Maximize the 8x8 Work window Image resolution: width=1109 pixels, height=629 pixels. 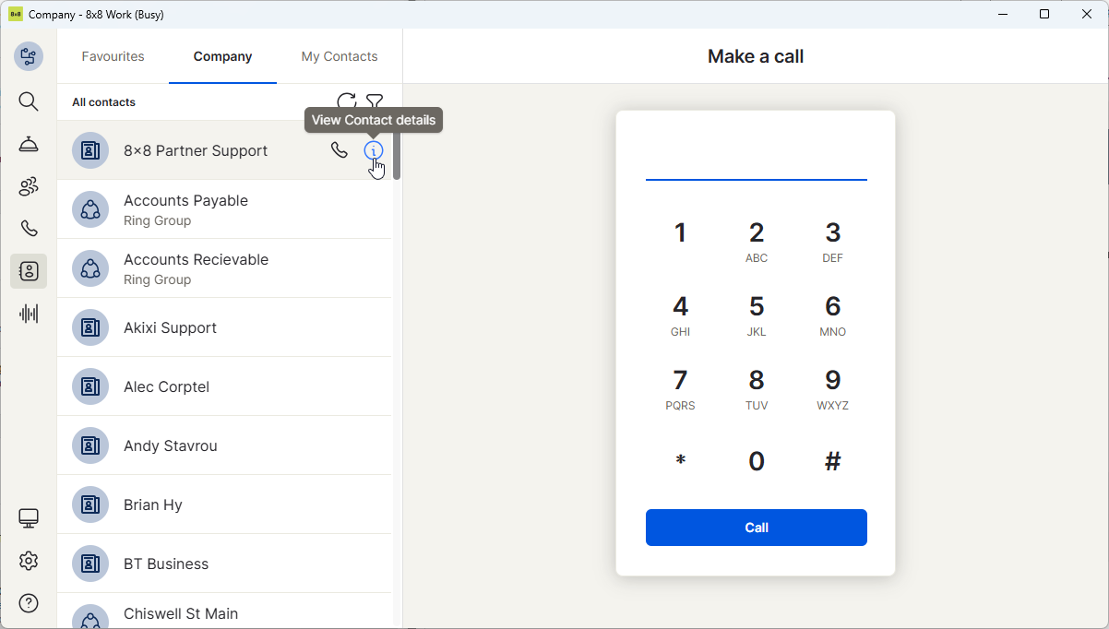[1044, 14]
